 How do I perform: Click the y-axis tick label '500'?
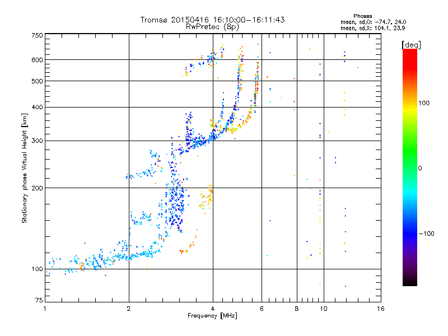37,81
